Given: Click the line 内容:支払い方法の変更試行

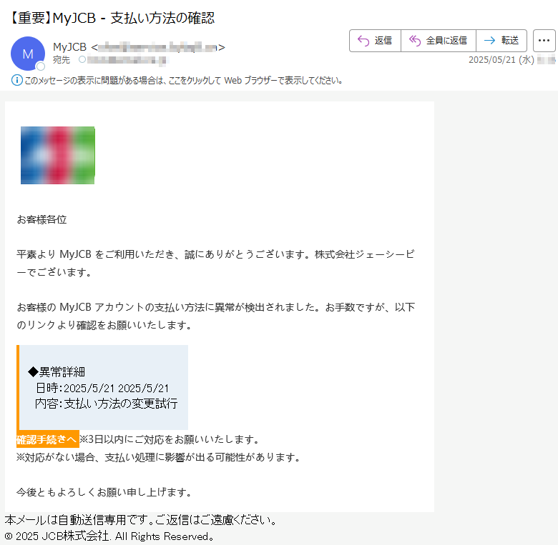Looking at the screenshot, I should pos(106,404).
